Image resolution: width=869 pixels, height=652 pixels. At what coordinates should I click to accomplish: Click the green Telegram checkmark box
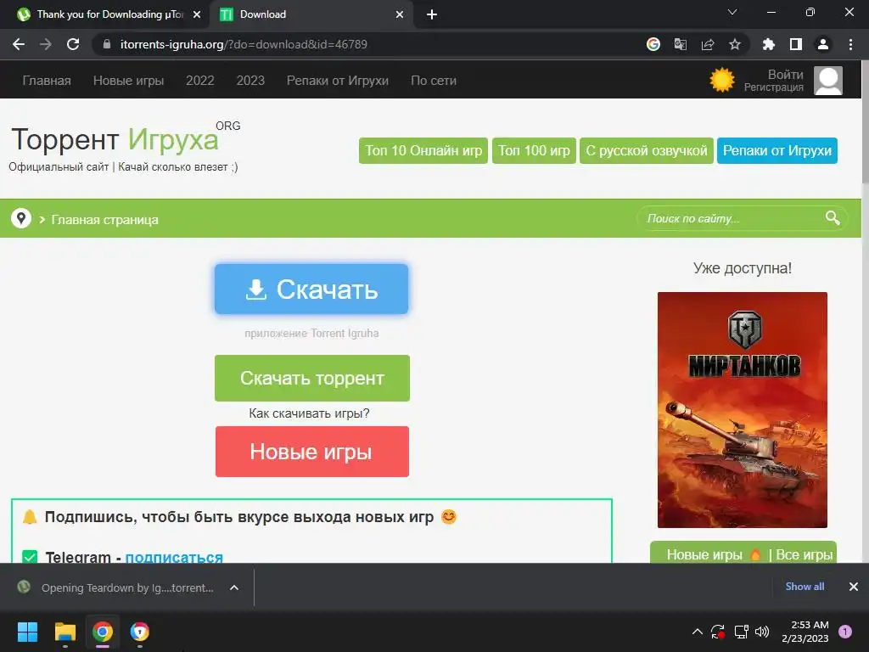click(x=30, y=557)
